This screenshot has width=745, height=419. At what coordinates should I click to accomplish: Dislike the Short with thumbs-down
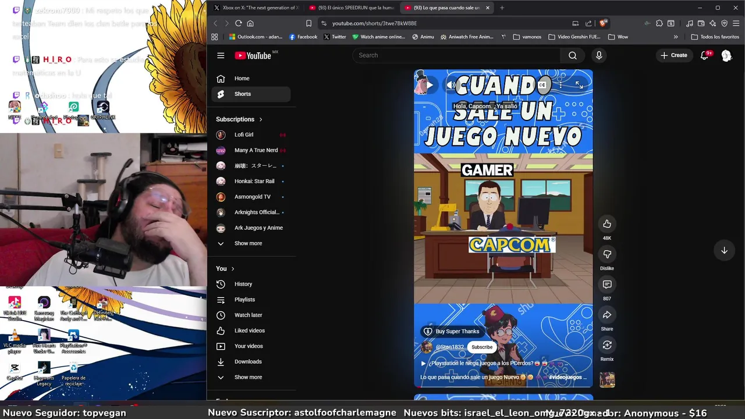(x=607, y=254)
